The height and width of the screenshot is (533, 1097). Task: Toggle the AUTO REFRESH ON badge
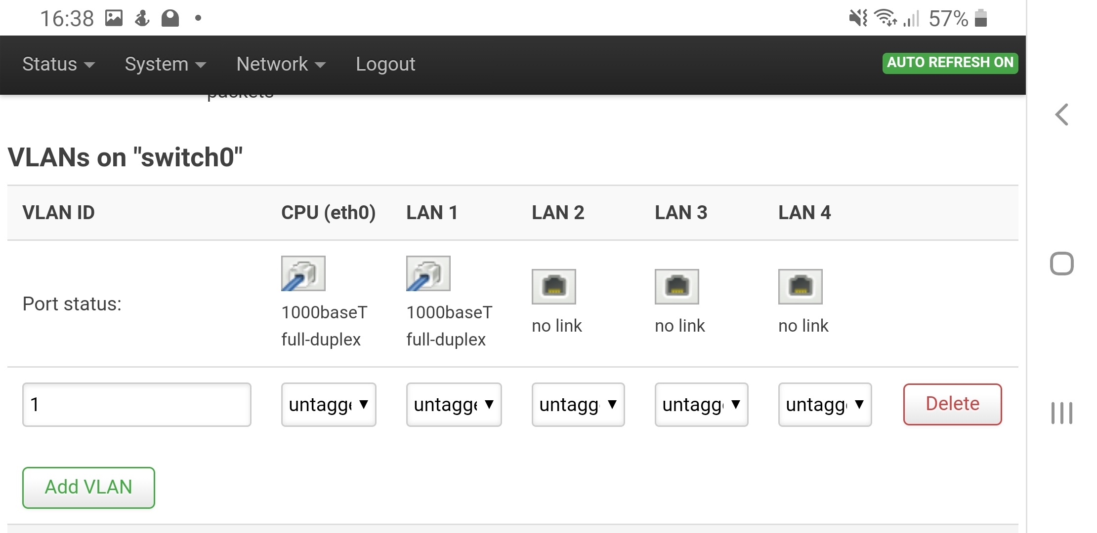coord(950,63)
